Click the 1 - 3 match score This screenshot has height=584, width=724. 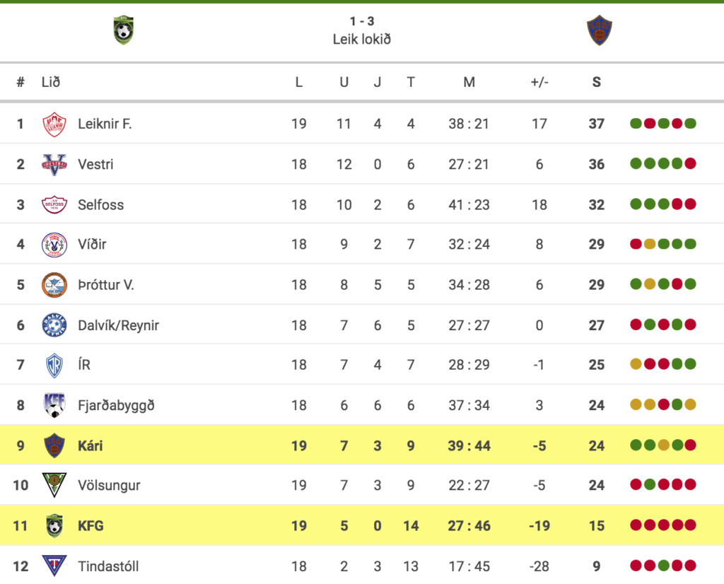362,21
